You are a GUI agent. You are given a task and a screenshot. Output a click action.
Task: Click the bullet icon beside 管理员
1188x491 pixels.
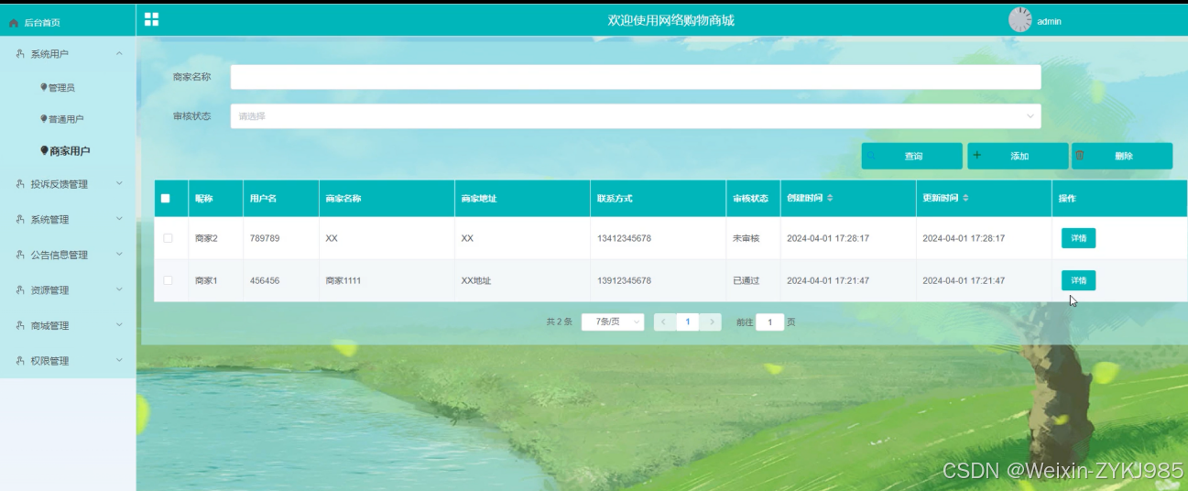click(x=44, y=87)
